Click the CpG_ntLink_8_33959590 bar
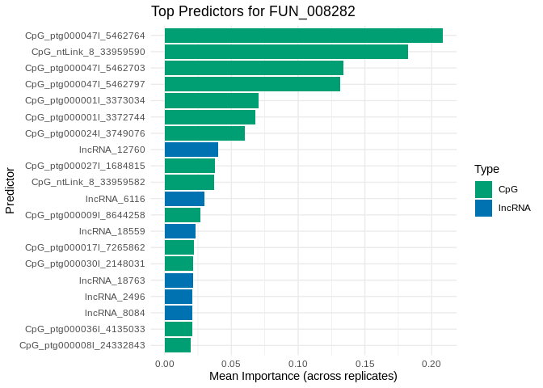The height and width of the screenshot is (388, 543). click(x=286, y=52)
